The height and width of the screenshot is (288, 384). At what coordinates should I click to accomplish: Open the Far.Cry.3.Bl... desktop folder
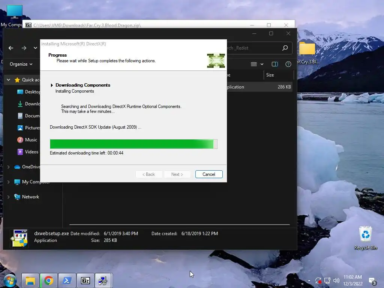(x=307, y=53)
